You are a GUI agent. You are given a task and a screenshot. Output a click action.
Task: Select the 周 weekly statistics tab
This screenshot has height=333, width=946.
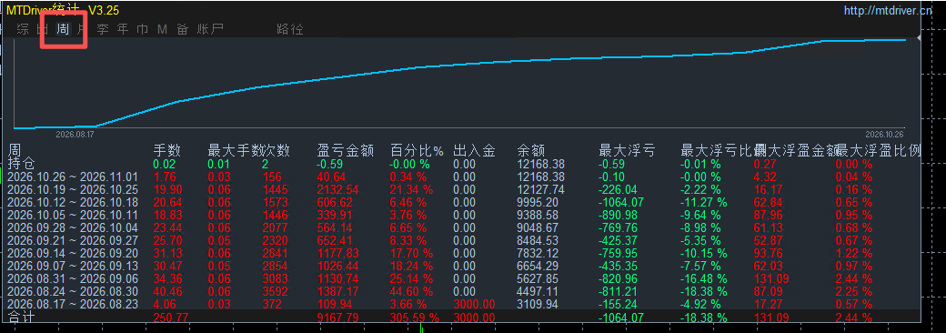[x=63, y=29]
